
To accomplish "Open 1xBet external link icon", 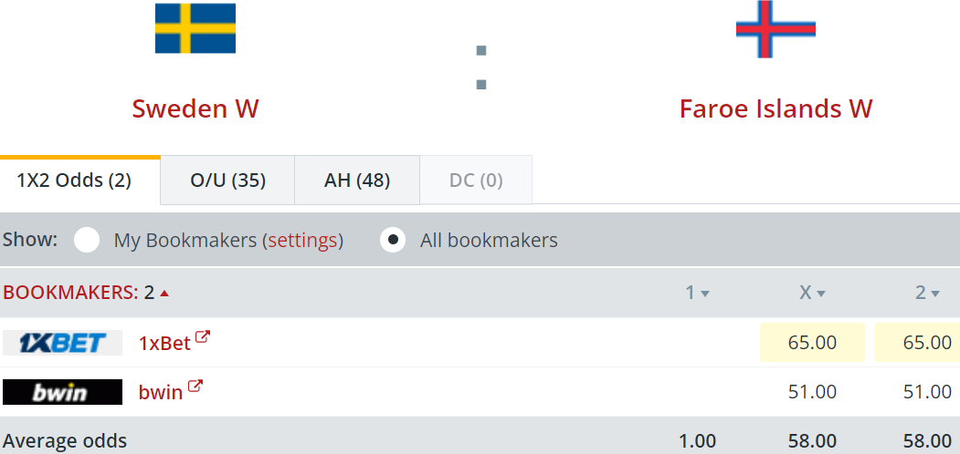I will (x=203, y=338).
